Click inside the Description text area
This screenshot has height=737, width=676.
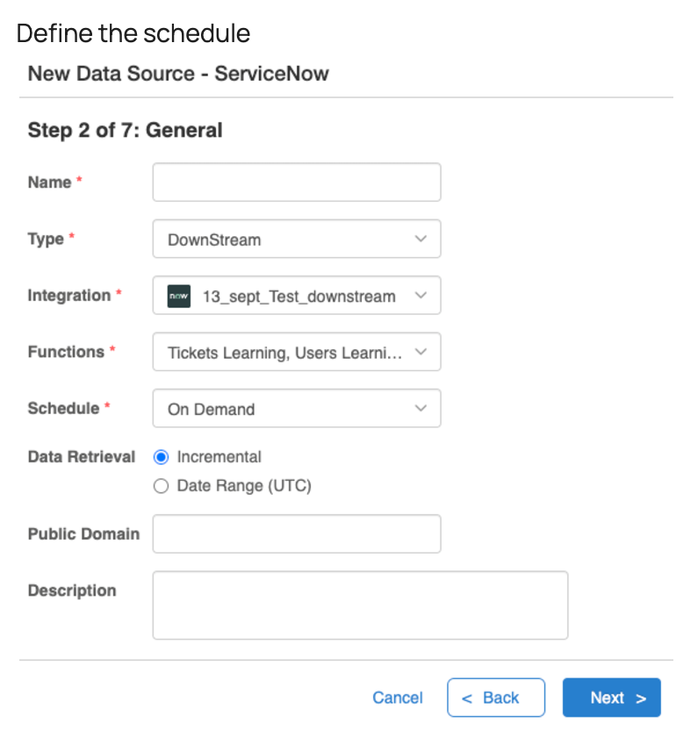360,605
